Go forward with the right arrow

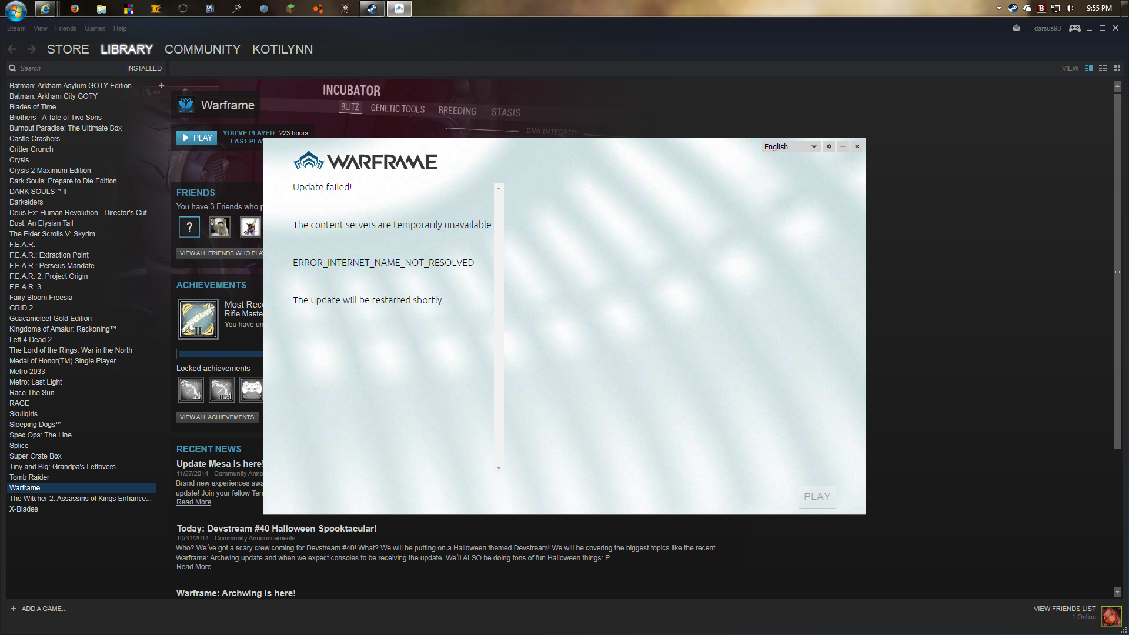31,49
